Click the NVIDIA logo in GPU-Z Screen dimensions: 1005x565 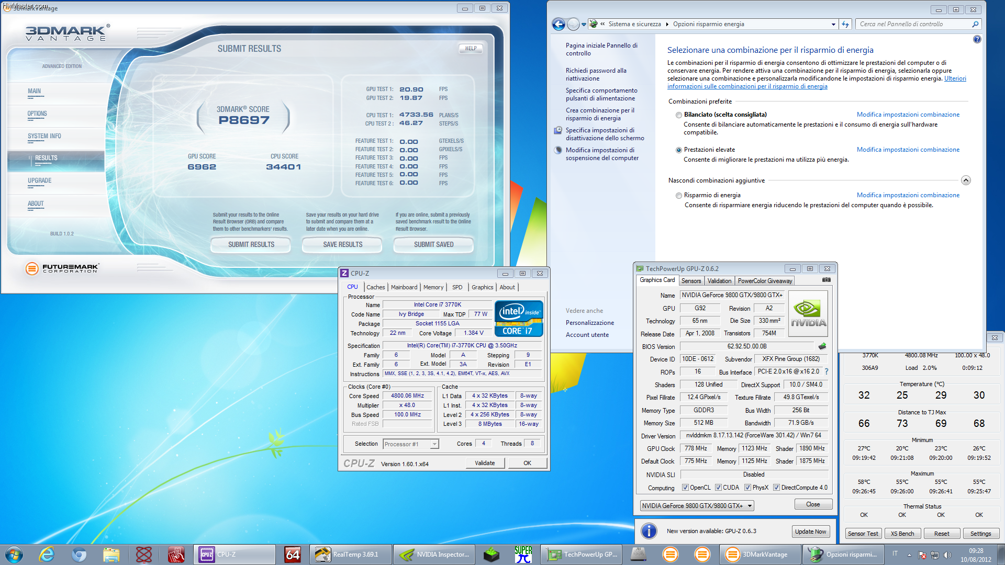(808, 314)
